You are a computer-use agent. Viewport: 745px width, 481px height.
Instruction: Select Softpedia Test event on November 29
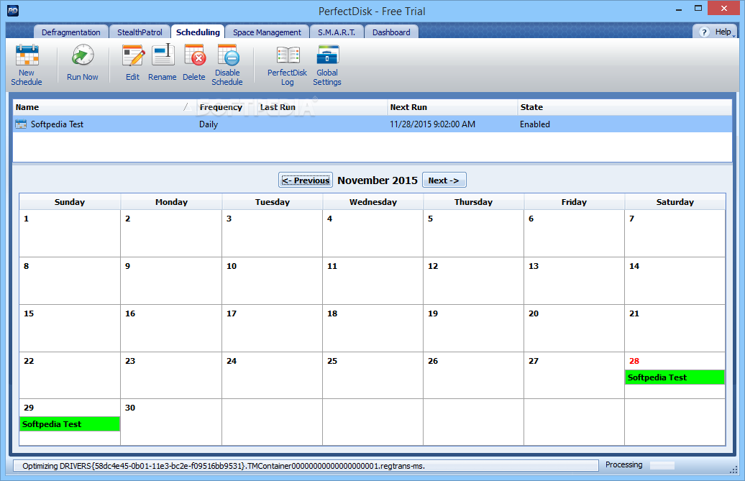coord(69,424)
